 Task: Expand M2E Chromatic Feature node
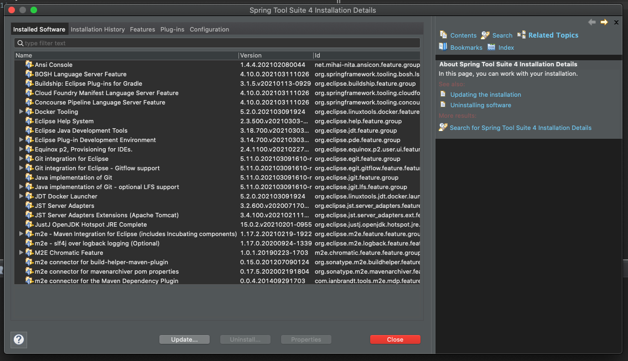(21, 253)
